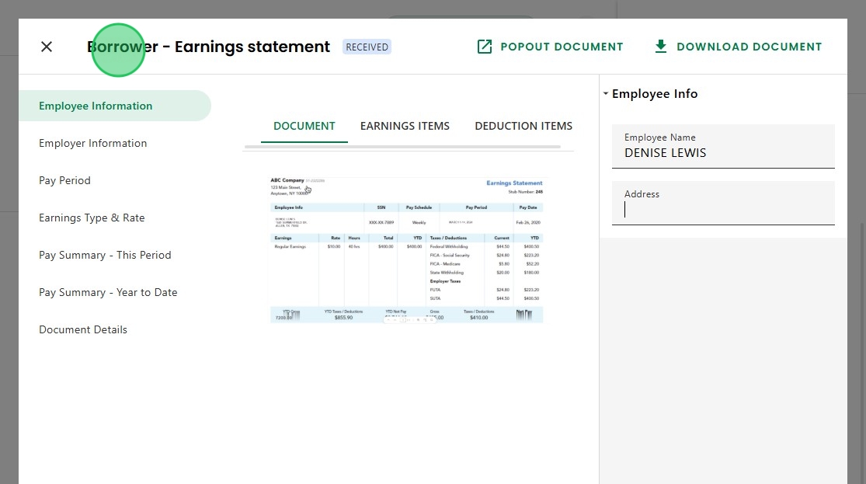Click the download arrow icon
This screenshot has height=484, width=866.
660,47
